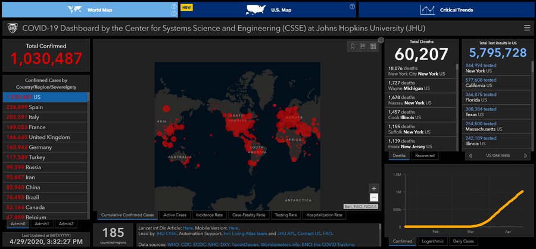This screenshot has height=249, width=536.
Task: Select the Active Cases map tab
Action: pos(174,215)
